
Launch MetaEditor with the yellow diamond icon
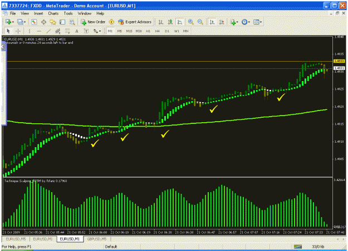pos(111,22)
